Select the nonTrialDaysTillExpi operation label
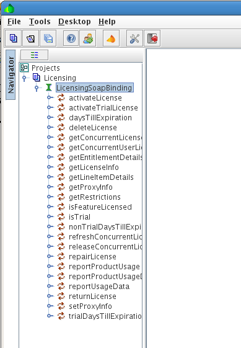This screenshot has height=348, width=241. click(105, 227)
